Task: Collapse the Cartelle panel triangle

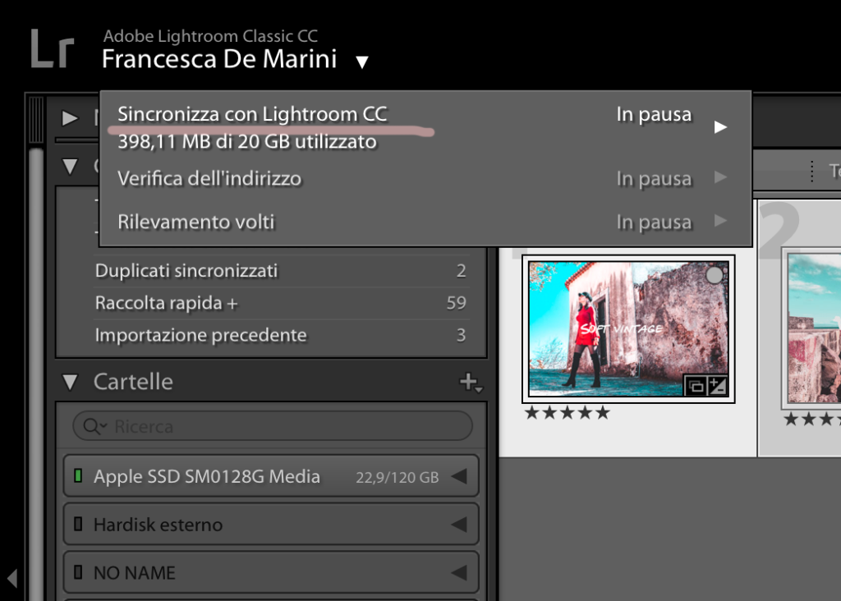Action: (x=71, y=382)
